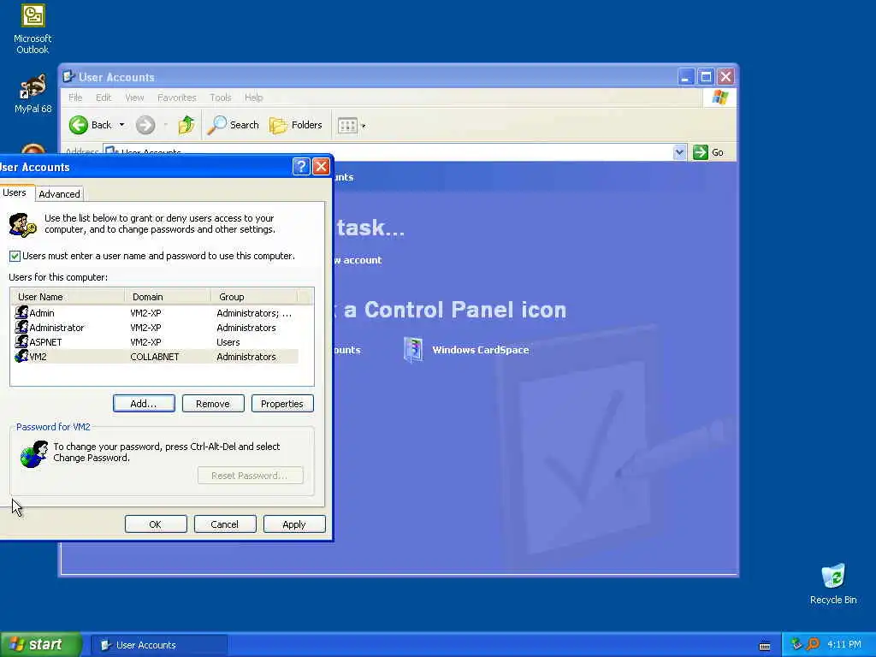
Task: Open Windows CardSpace icon
Action: tap(413, 350)
